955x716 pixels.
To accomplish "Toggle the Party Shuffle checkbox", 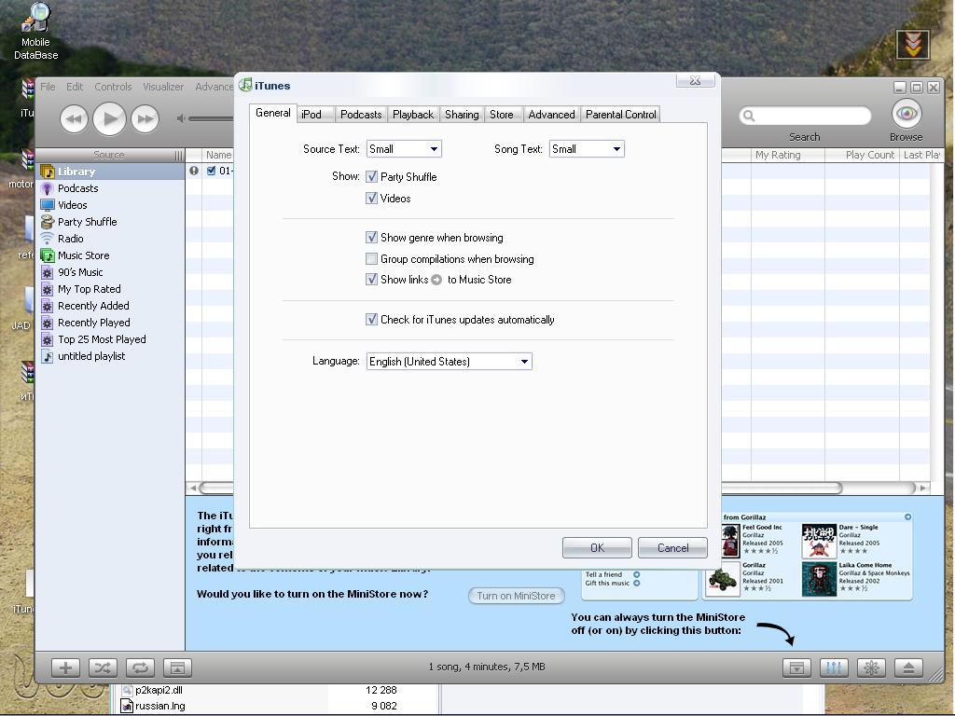I will coord(371,177).
